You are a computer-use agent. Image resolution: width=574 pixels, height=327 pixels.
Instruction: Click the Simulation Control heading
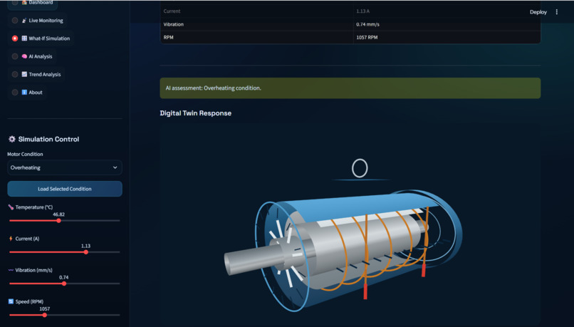pyautogui.click(x=48, y=139)
